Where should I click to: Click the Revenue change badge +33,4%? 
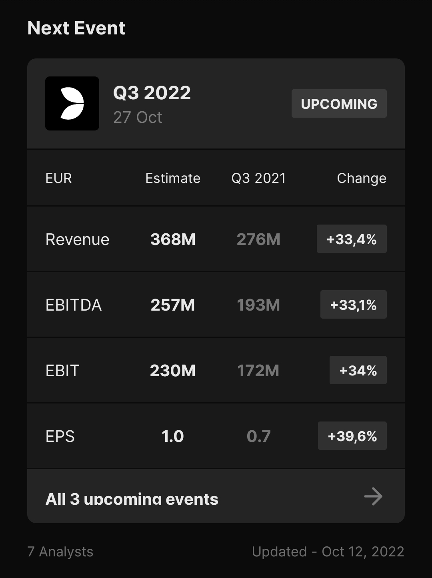click(352, 239)
